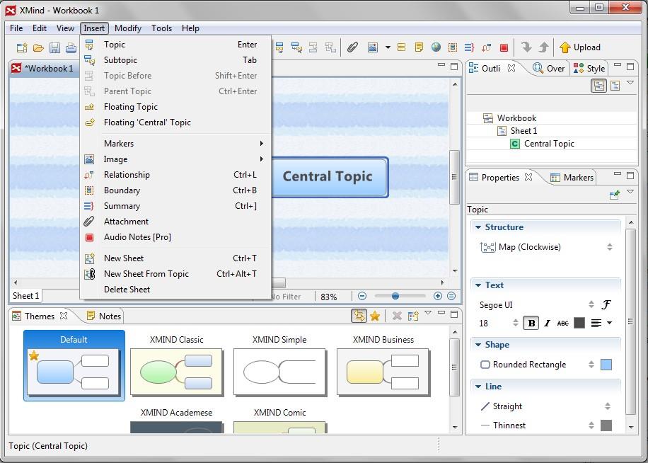Choose Subtopic from Insert menu

(x=175, y=60)
